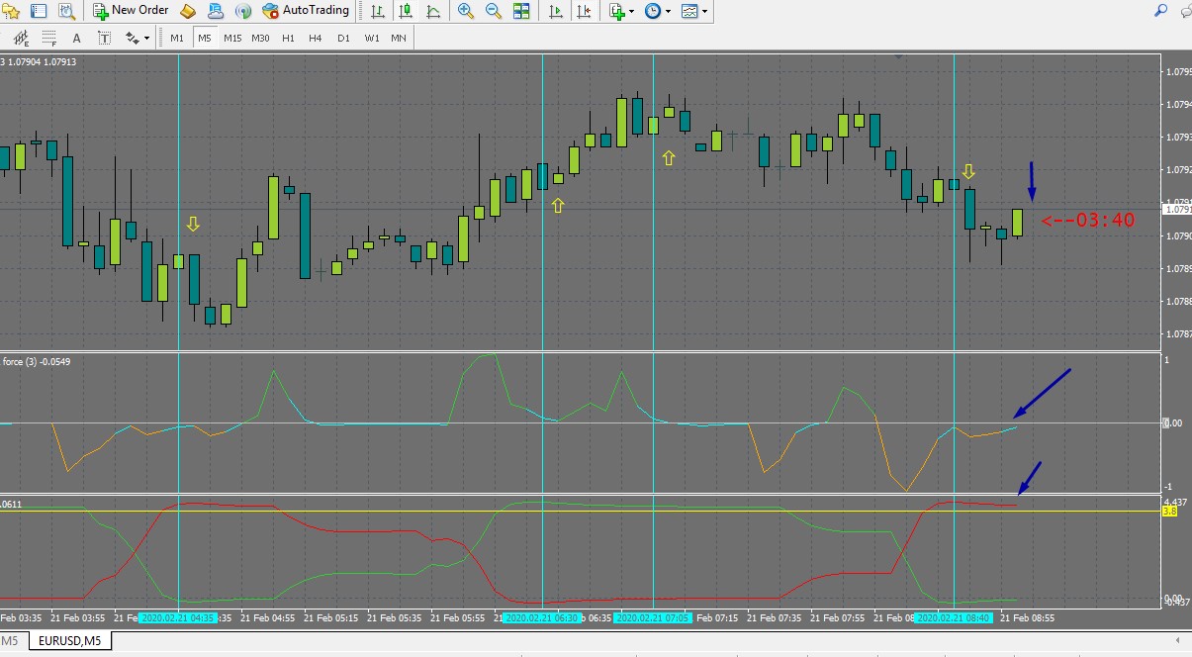
Task: Click the EURUSD,M5 chart tab
Action: point(69,641)
